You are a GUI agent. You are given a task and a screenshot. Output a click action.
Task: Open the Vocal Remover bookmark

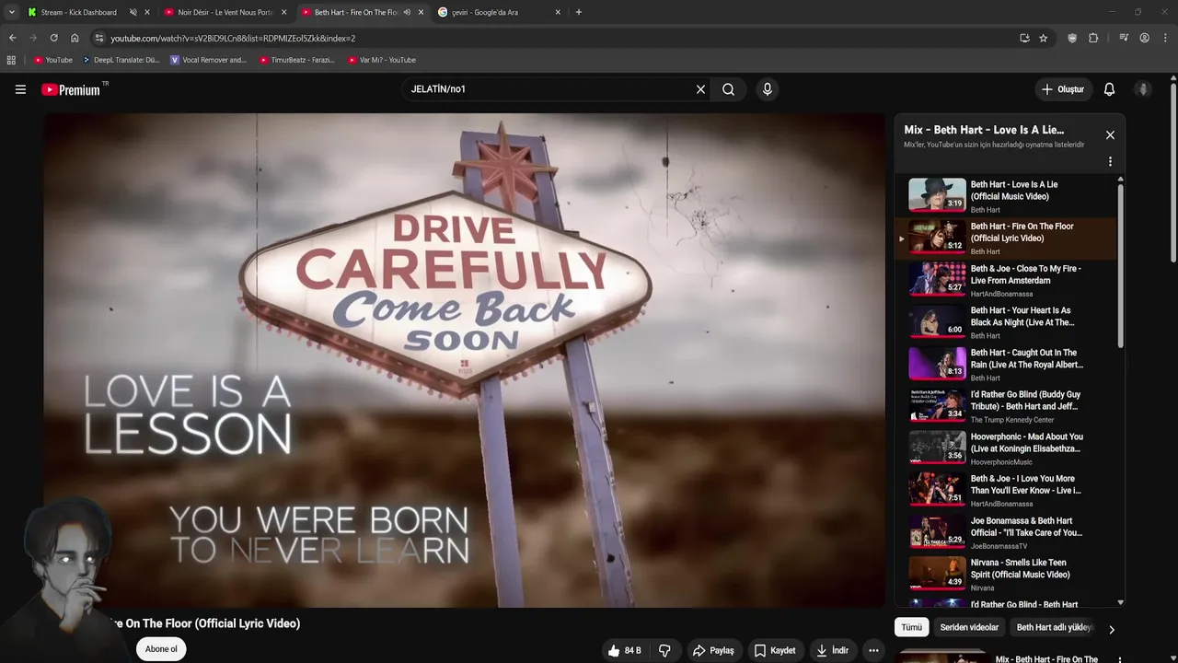(x=209, y=60)
